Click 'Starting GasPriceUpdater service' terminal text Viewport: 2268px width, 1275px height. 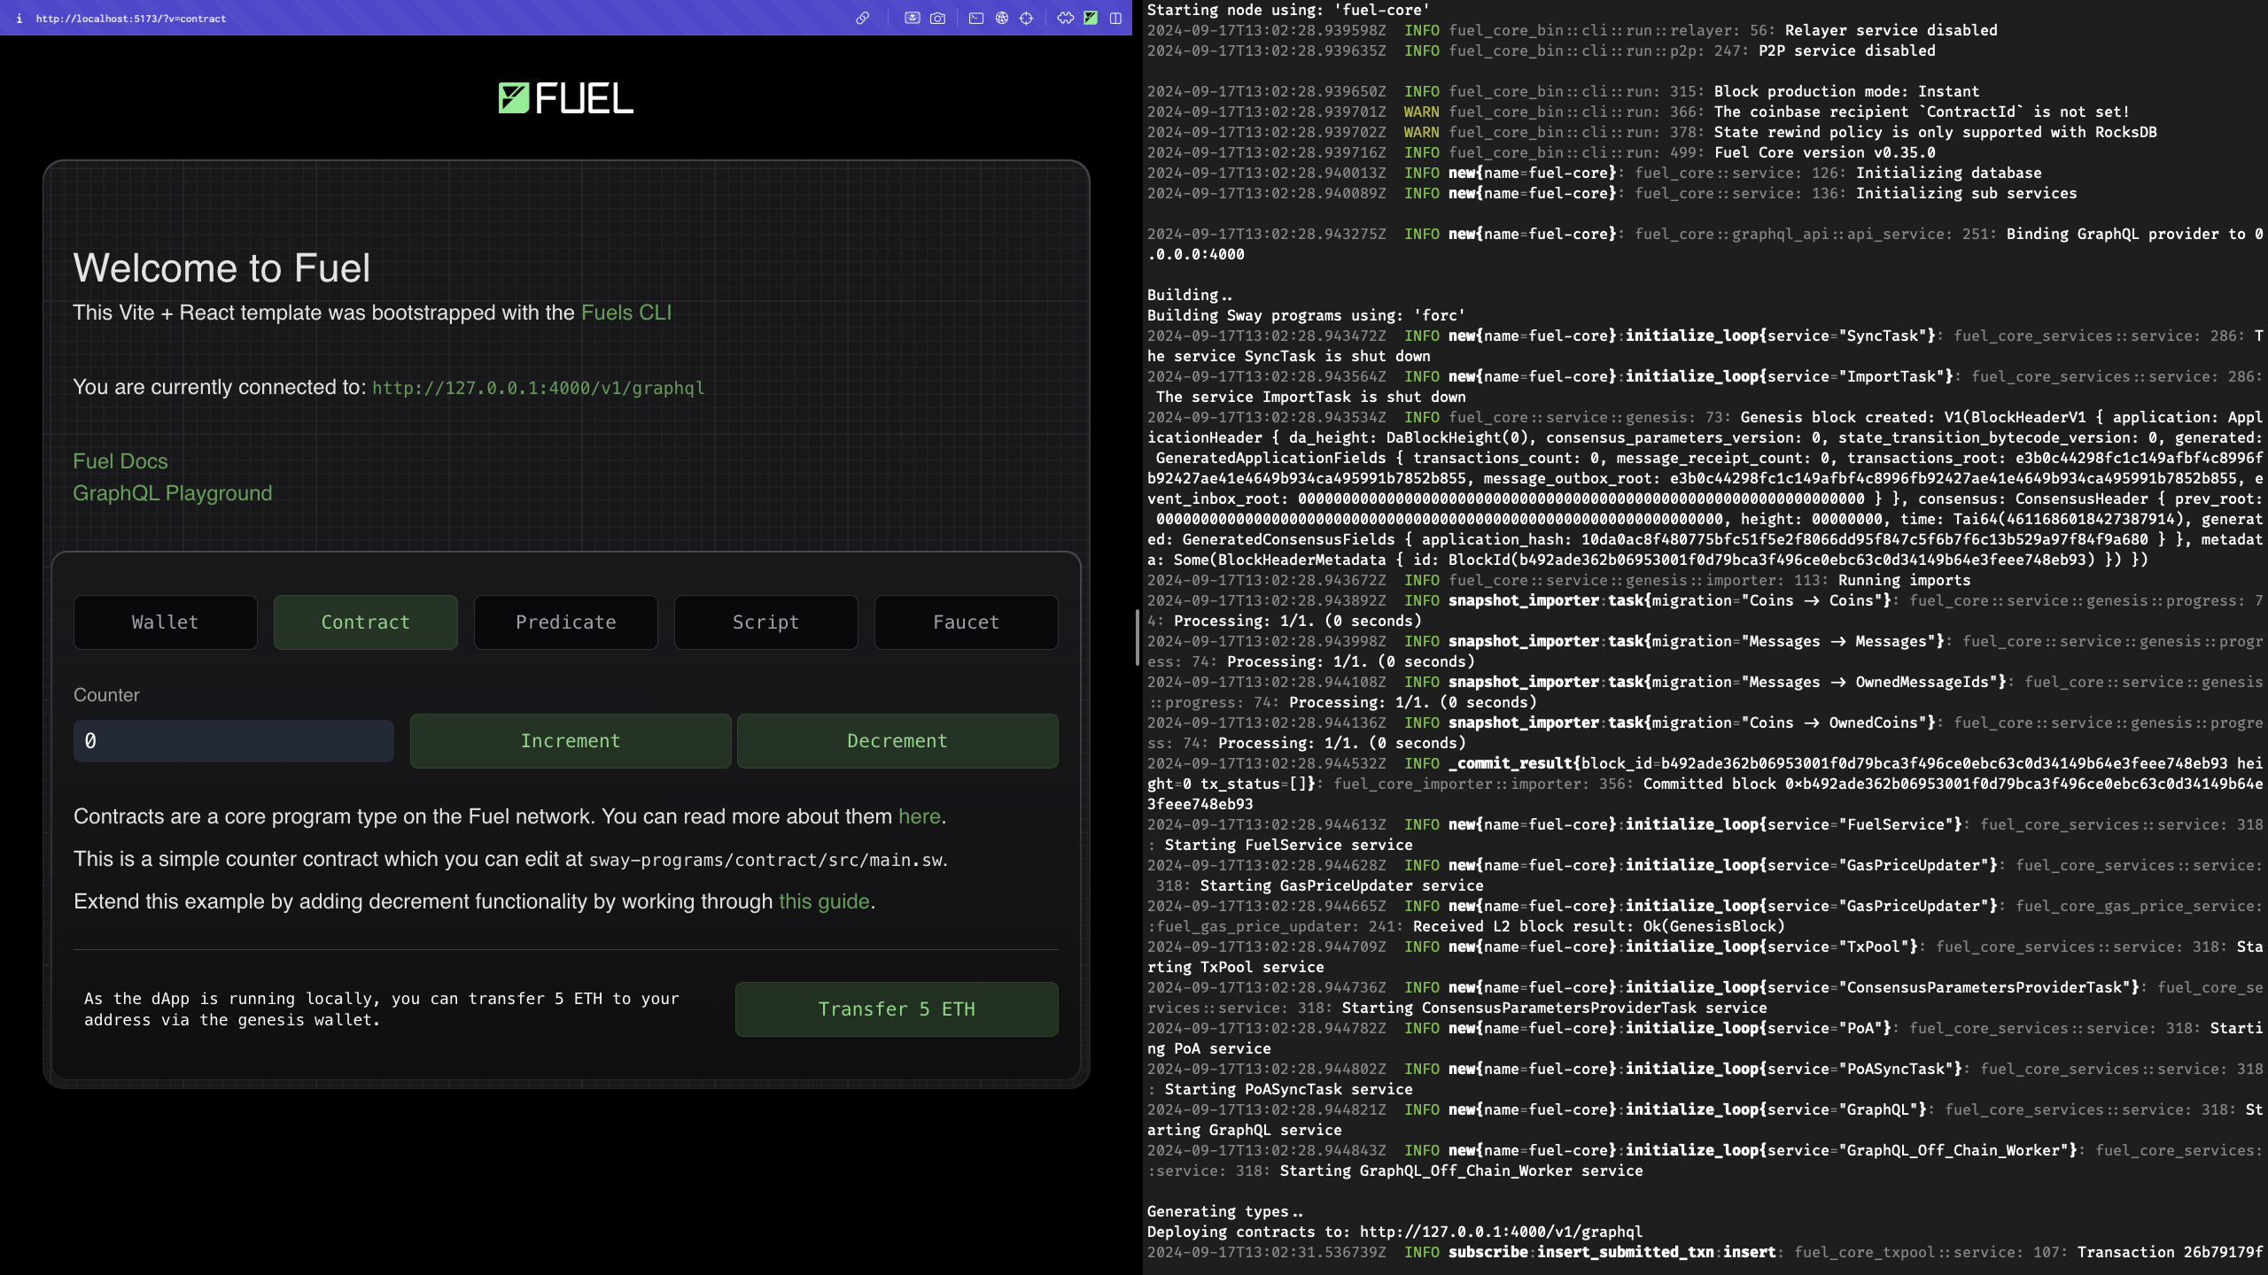point(1342,885)
